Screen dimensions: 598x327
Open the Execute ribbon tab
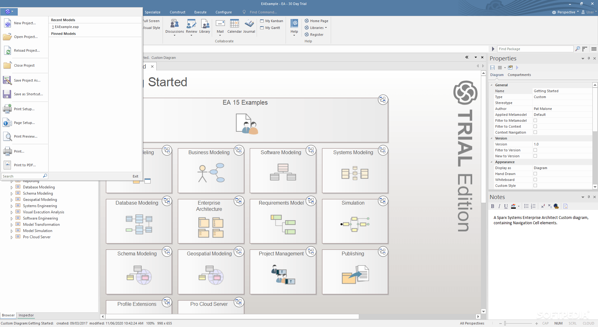201,12
